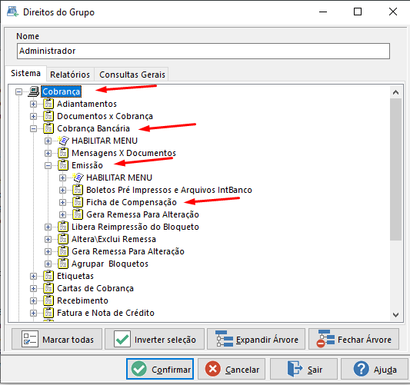410x385 pixels.
Task: Collapse the Cobrança Bancária node
Action: (x=33, y=128)
